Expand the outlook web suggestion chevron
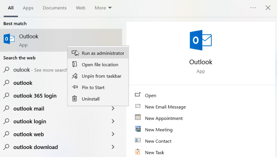 tap(113, 134)
